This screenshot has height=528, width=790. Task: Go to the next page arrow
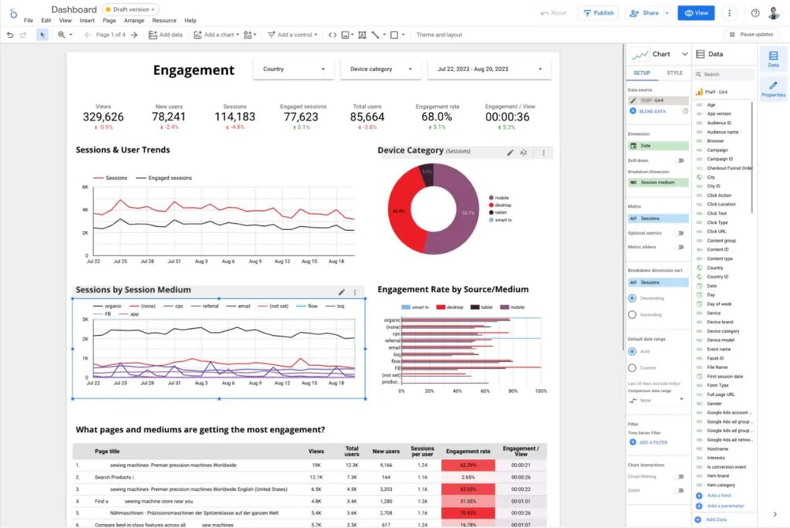[x=134, y=35]
